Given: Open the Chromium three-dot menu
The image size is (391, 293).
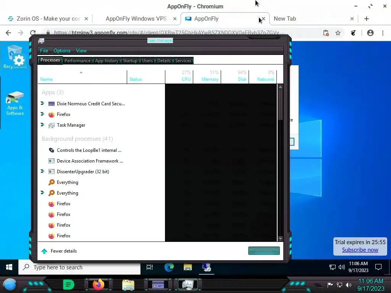Looking at the screenshot, I should click(x=383, y=33).
